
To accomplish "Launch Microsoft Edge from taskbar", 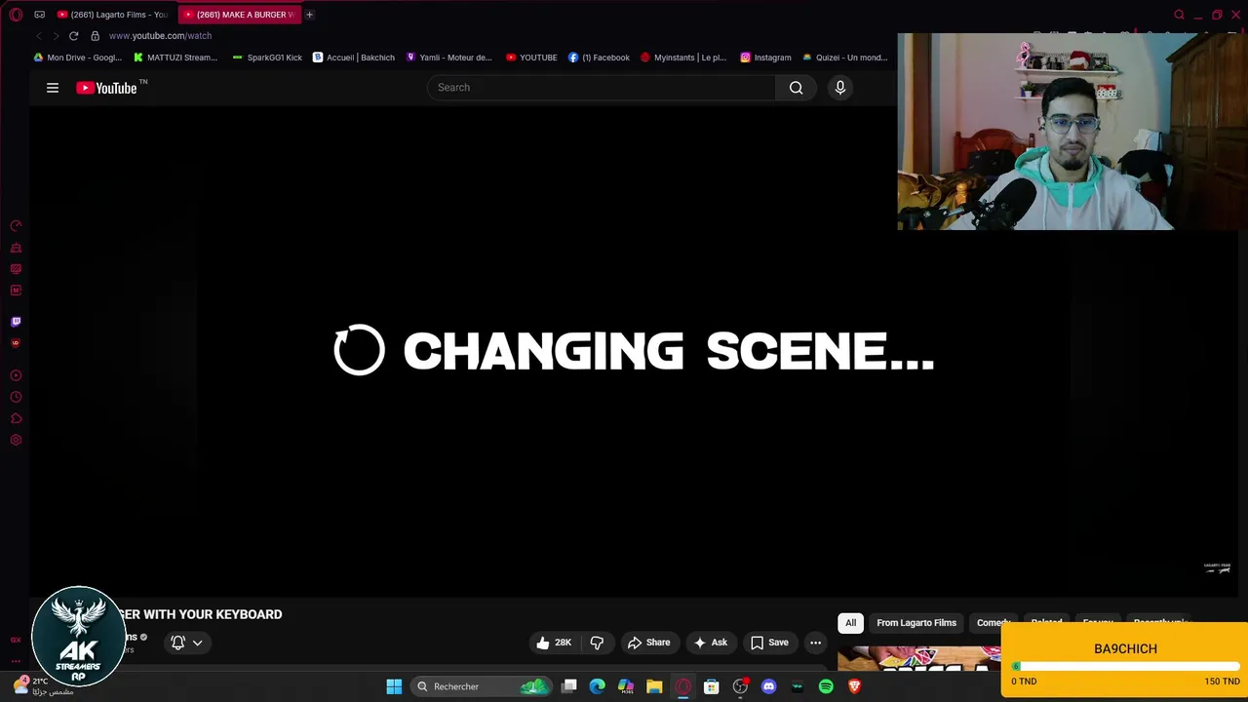I will point(598,686).
